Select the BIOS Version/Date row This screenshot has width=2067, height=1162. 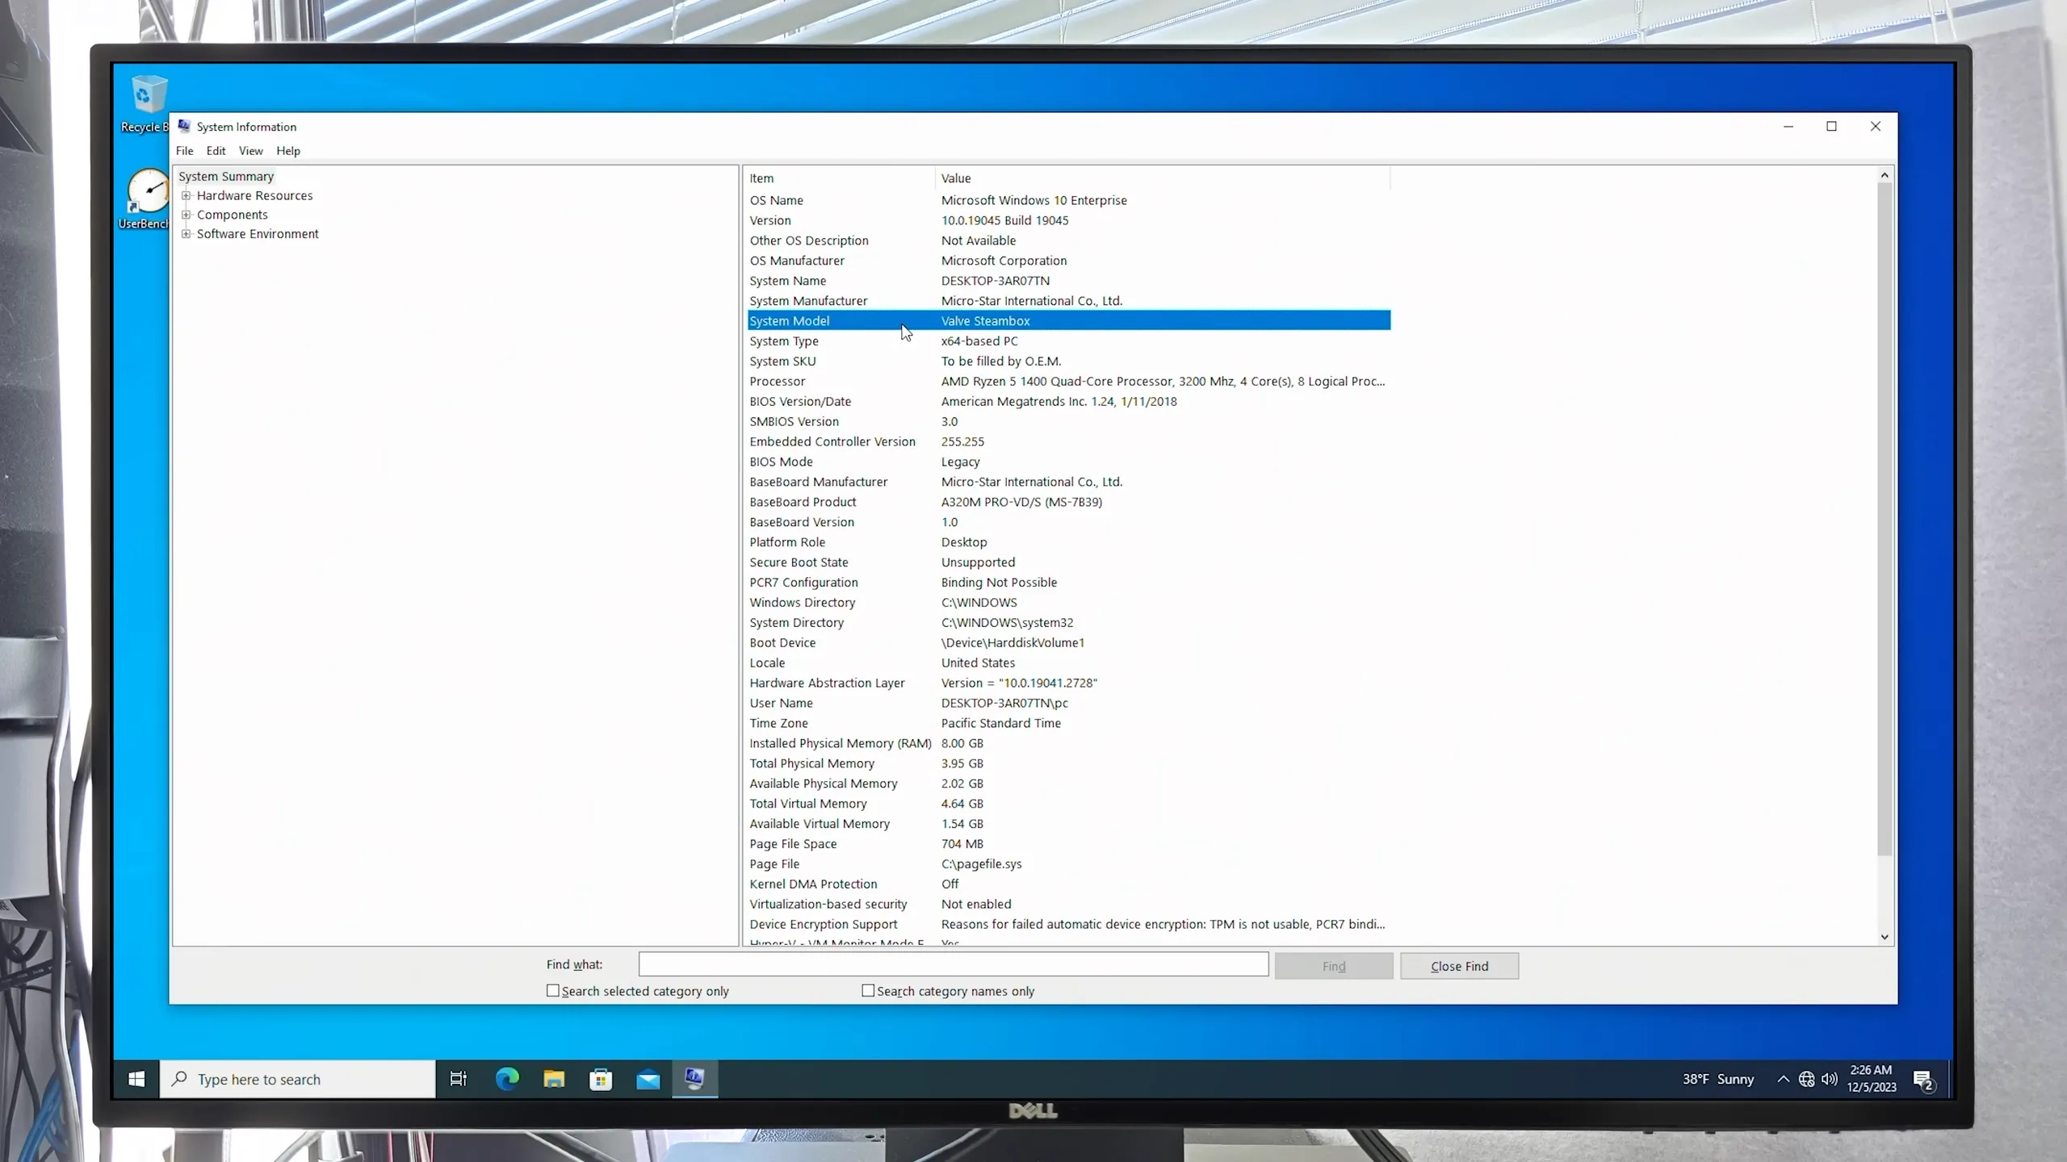[x=1069, y=401]
